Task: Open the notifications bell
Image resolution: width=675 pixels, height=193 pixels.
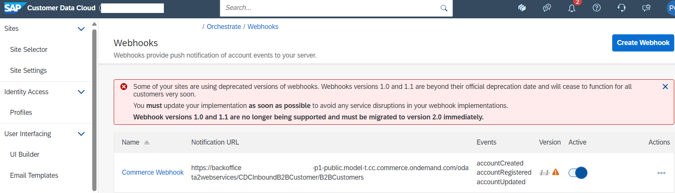Action: [x=572, y=8]
